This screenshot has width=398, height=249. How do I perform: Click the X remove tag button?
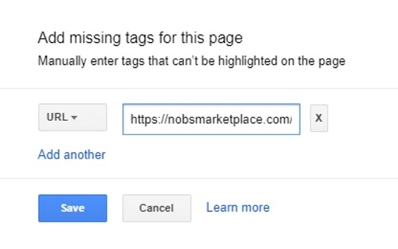(318, 119)
